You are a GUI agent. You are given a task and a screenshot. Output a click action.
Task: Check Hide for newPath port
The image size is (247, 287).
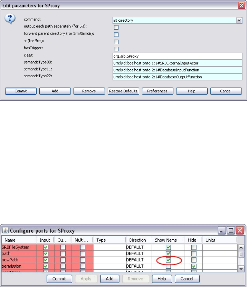[x=194, y=260]
